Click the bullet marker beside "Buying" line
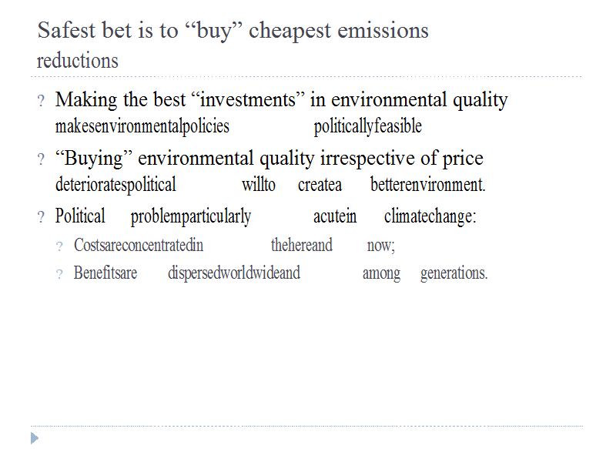This screenshot has height=462, width=616. pyautogui.click(x=41, y=160)
